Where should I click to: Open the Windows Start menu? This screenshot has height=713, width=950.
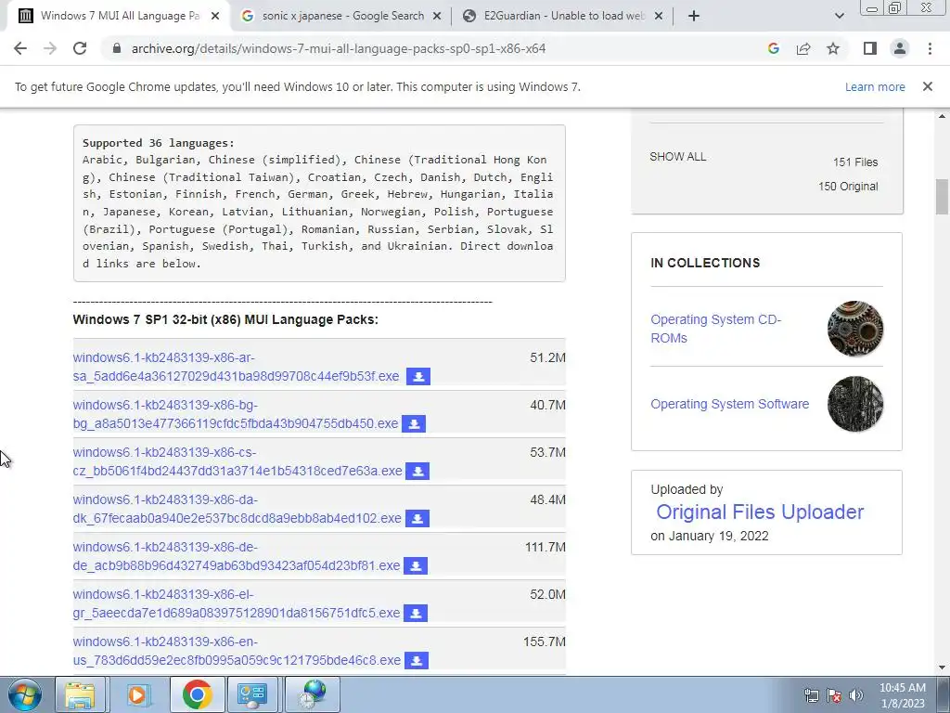coord(24,694)
